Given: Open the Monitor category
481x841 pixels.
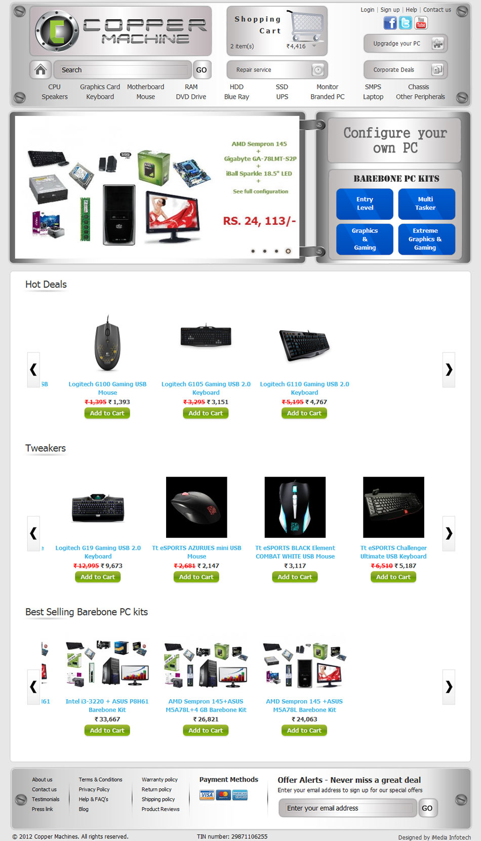Looking at the screenshot, I should click(327, 87).
